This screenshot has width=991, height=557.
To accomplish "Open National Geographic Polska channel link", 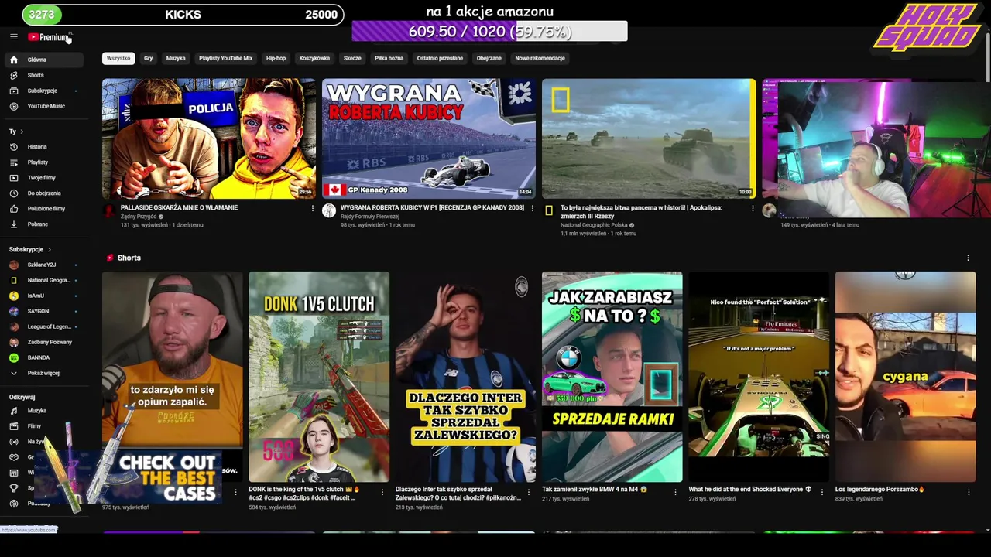I will tap(595, 225).
